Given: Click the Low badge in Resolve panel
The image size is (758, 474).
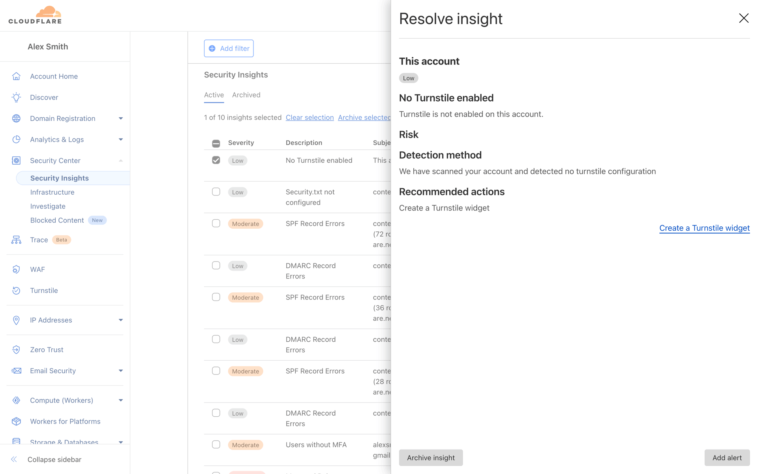Looking at the screenshot, I should pyautogui.click(x=409, y=78).
